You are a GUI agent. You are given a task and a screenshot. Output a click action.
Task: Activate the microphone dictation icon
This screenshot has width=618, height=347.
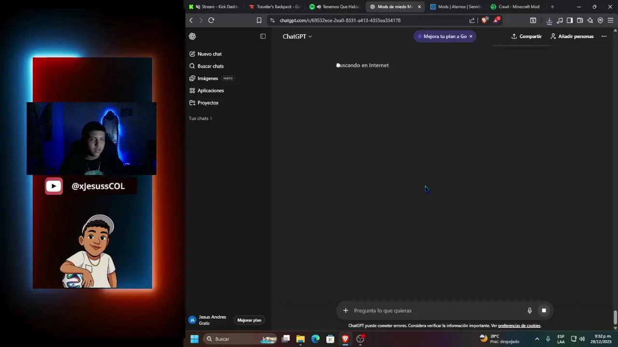[529, 310]
